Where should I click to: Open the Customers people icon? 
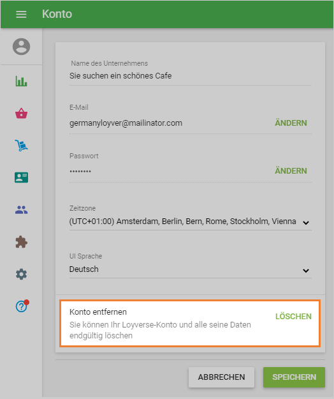click(21, 209)
